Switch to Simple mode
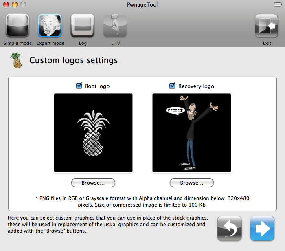The width and height of the screenshot is (285, 251). (18, 26)
